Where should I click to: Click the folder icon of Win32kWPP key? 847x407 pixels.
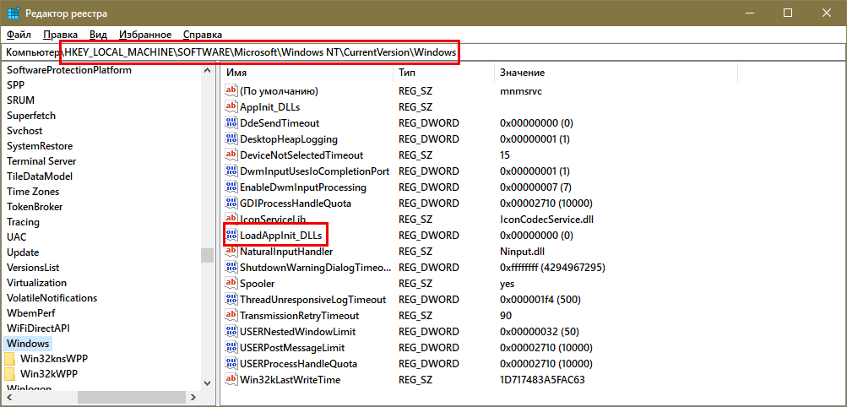coord(10,373)
